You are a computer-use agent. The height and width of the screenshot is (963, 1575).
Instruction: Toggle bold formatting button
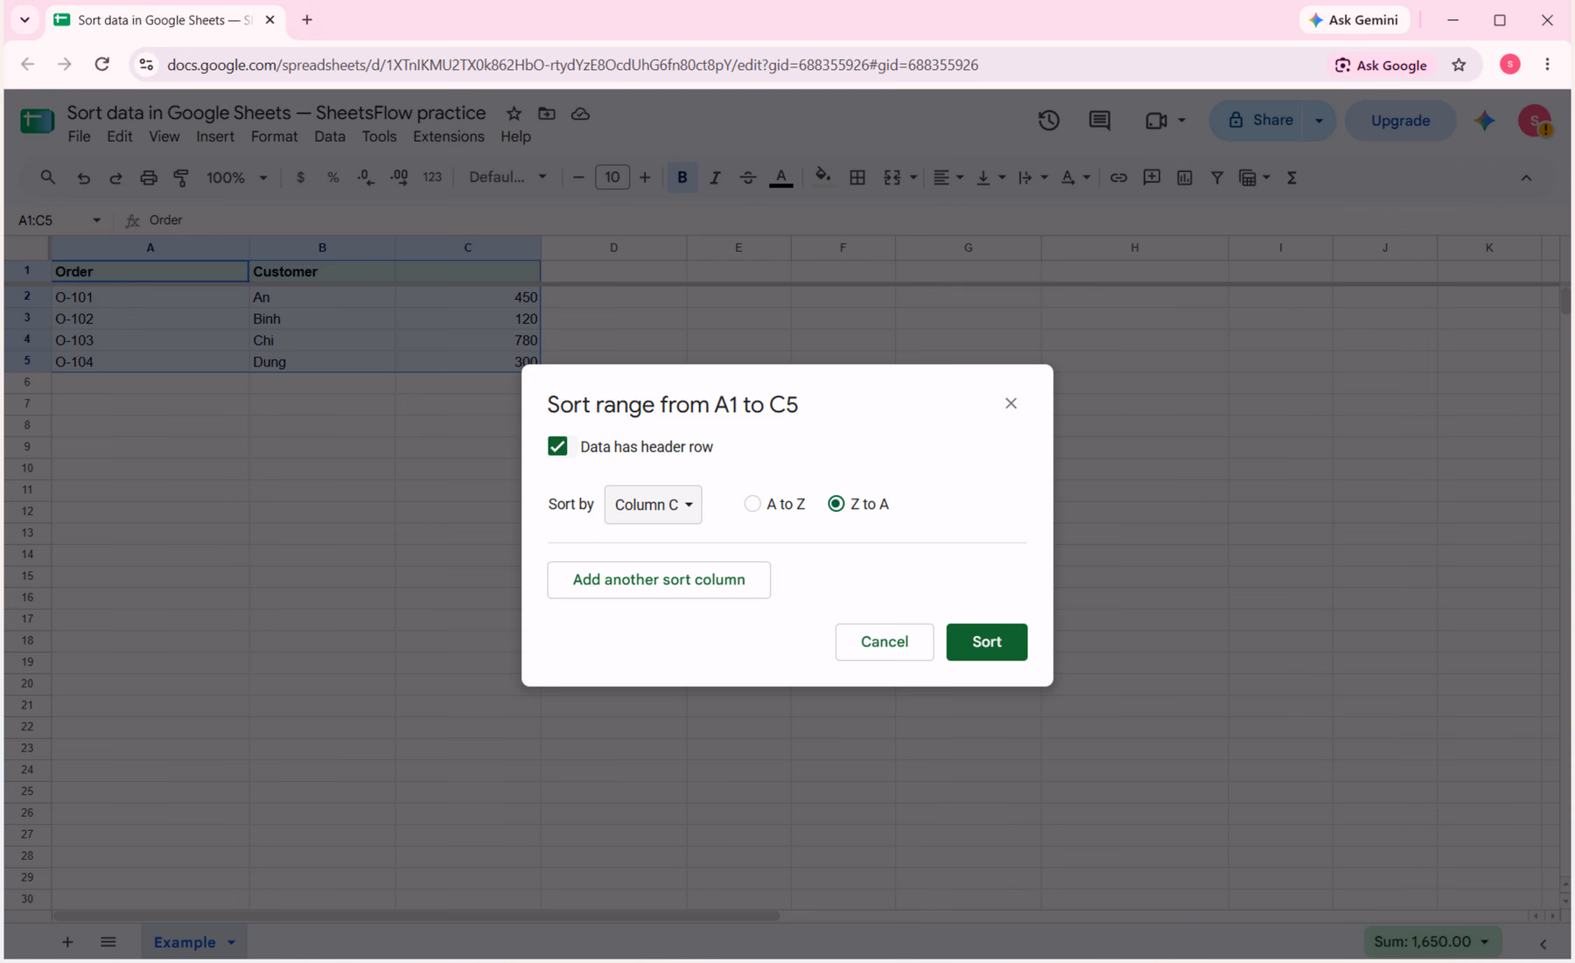point(682,178)
